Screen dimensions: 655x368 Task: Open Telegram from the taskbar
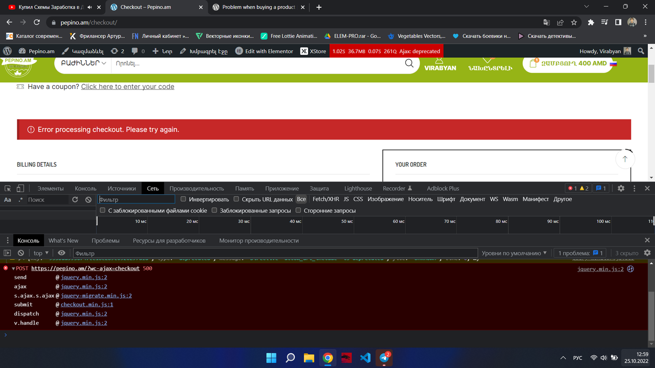click(384, 358)
